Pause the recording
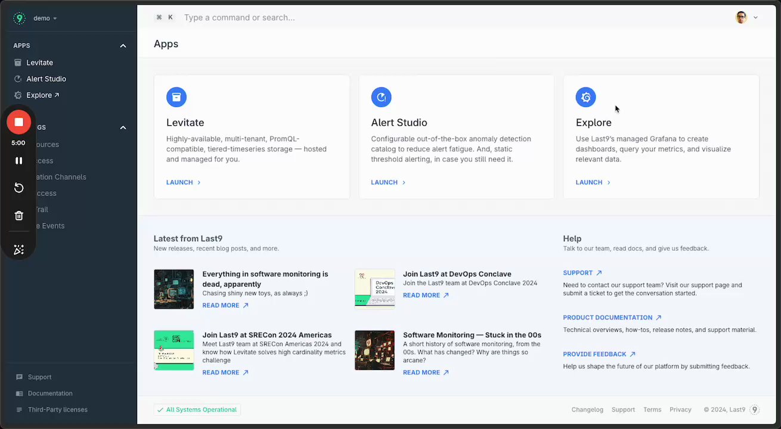The width and height of the screenshot is (781, 429). [18, 160]
